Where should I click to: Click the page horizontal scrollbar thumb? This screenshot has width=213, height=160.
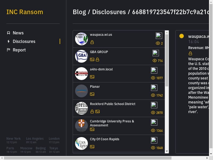coord(88,158)
